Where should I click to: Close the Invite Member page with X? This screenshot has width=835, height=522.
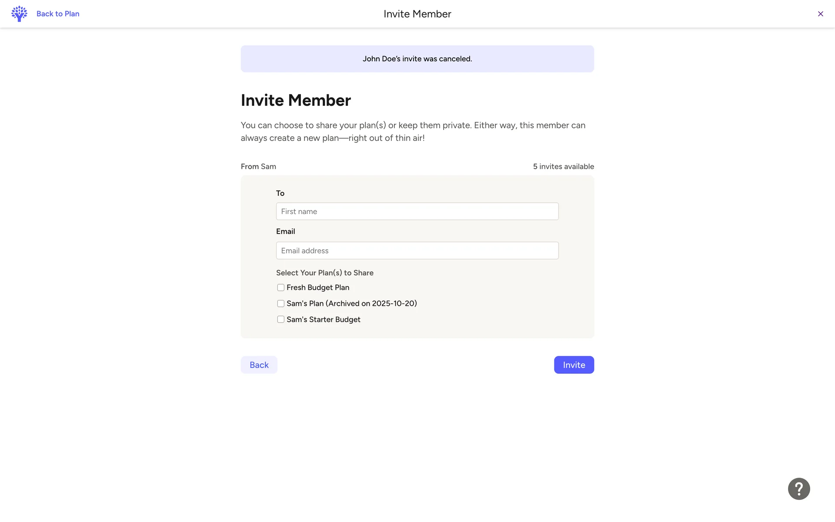820,14
